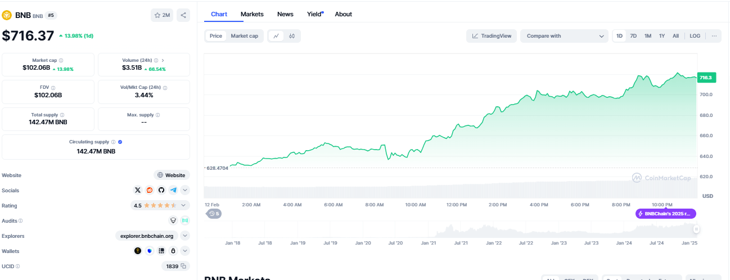The height and width of the screenshot is (280, 730).
Task: Expand Volume (24h) details arrow
Action: click(163, 60)
